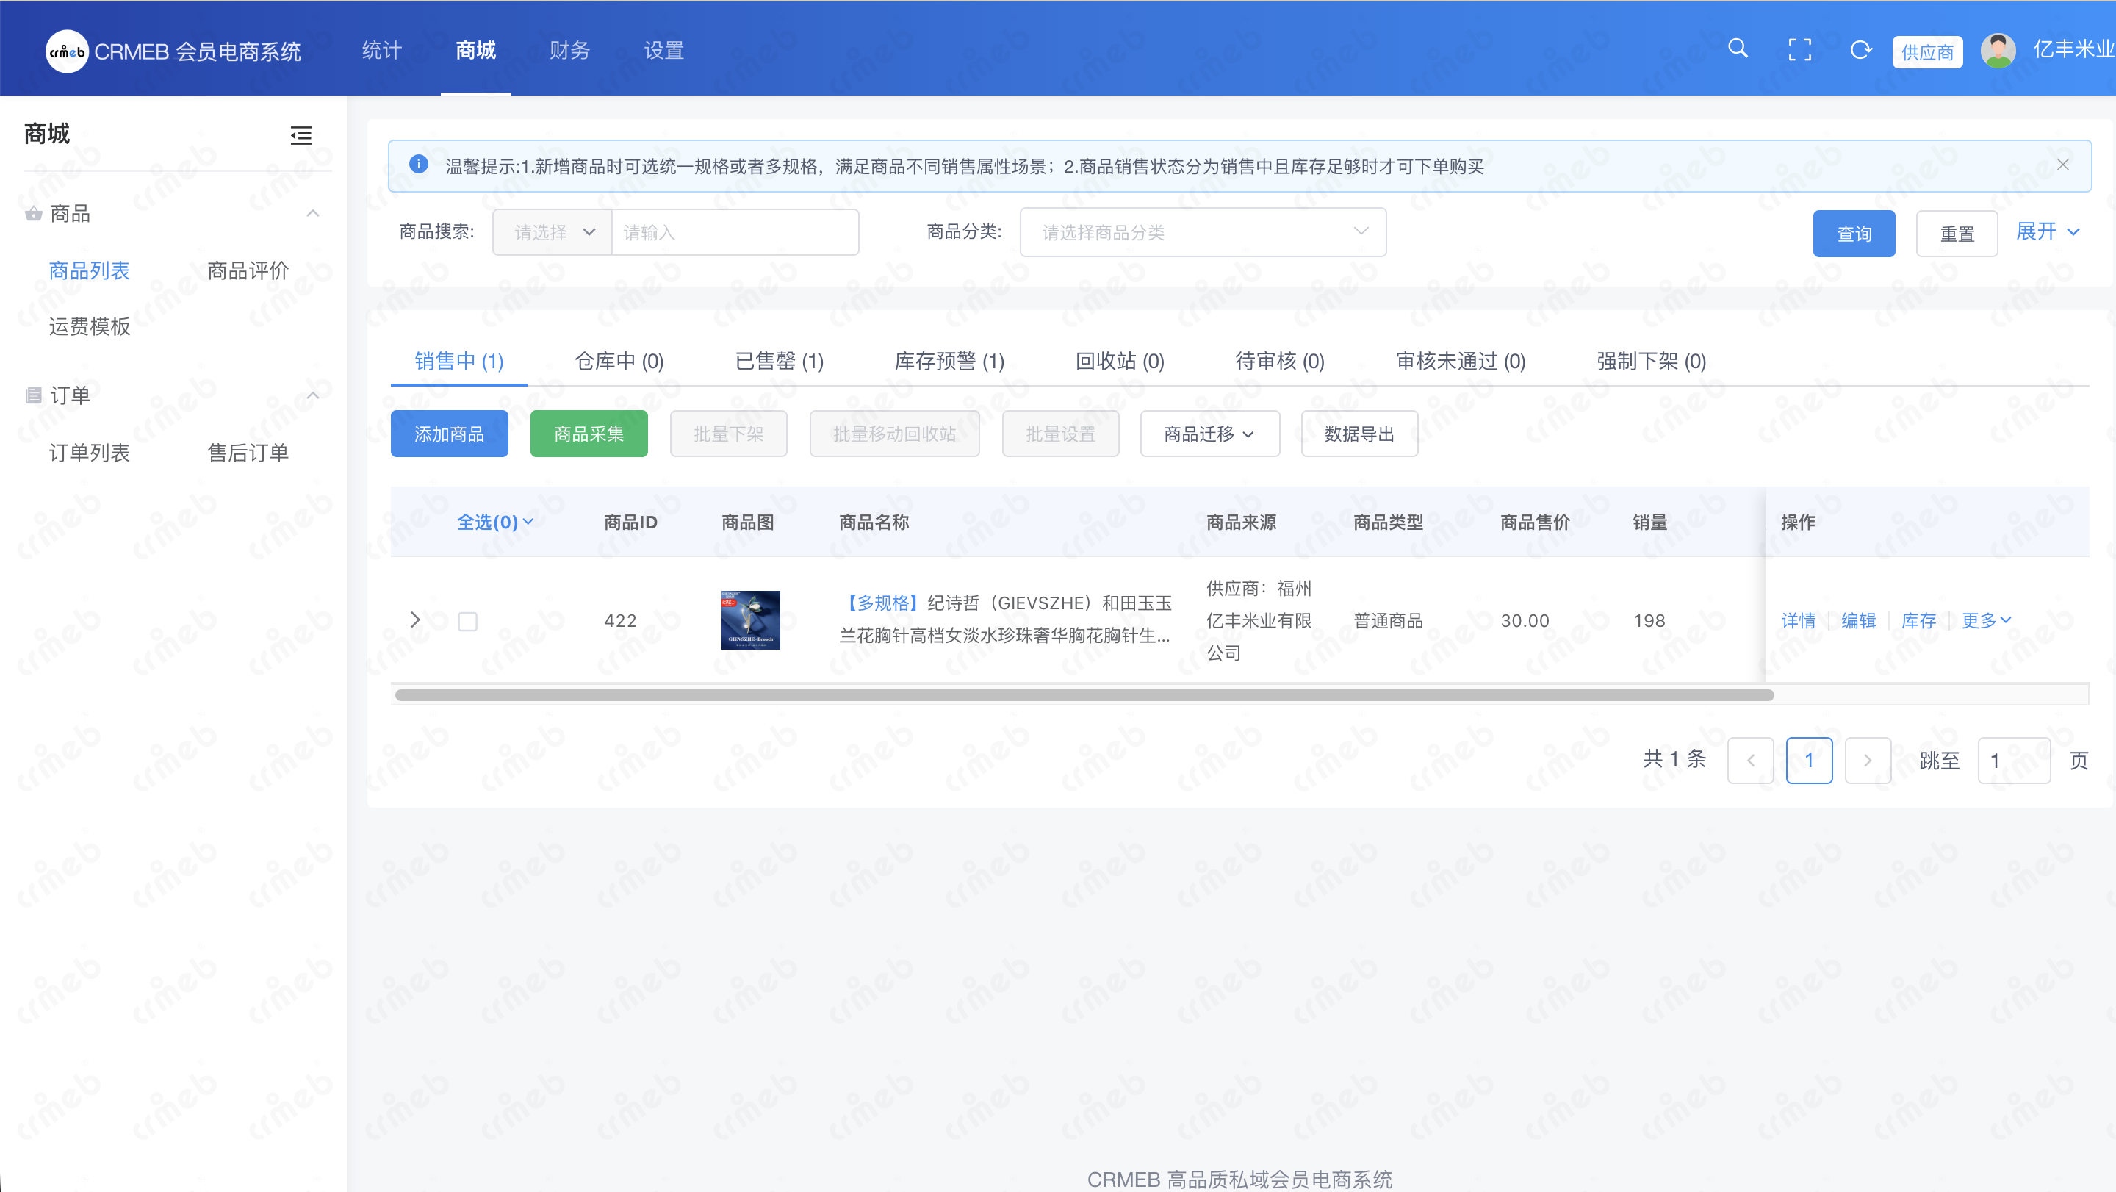Open the user avatar menu
Image resolution: width=2116 pixels, height=1192 pixels.
[x=1998, y=51]
